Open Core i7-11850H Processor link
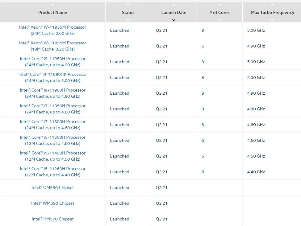Image resolution: width=301 pixels, height=226 pixels. (52, 109)
